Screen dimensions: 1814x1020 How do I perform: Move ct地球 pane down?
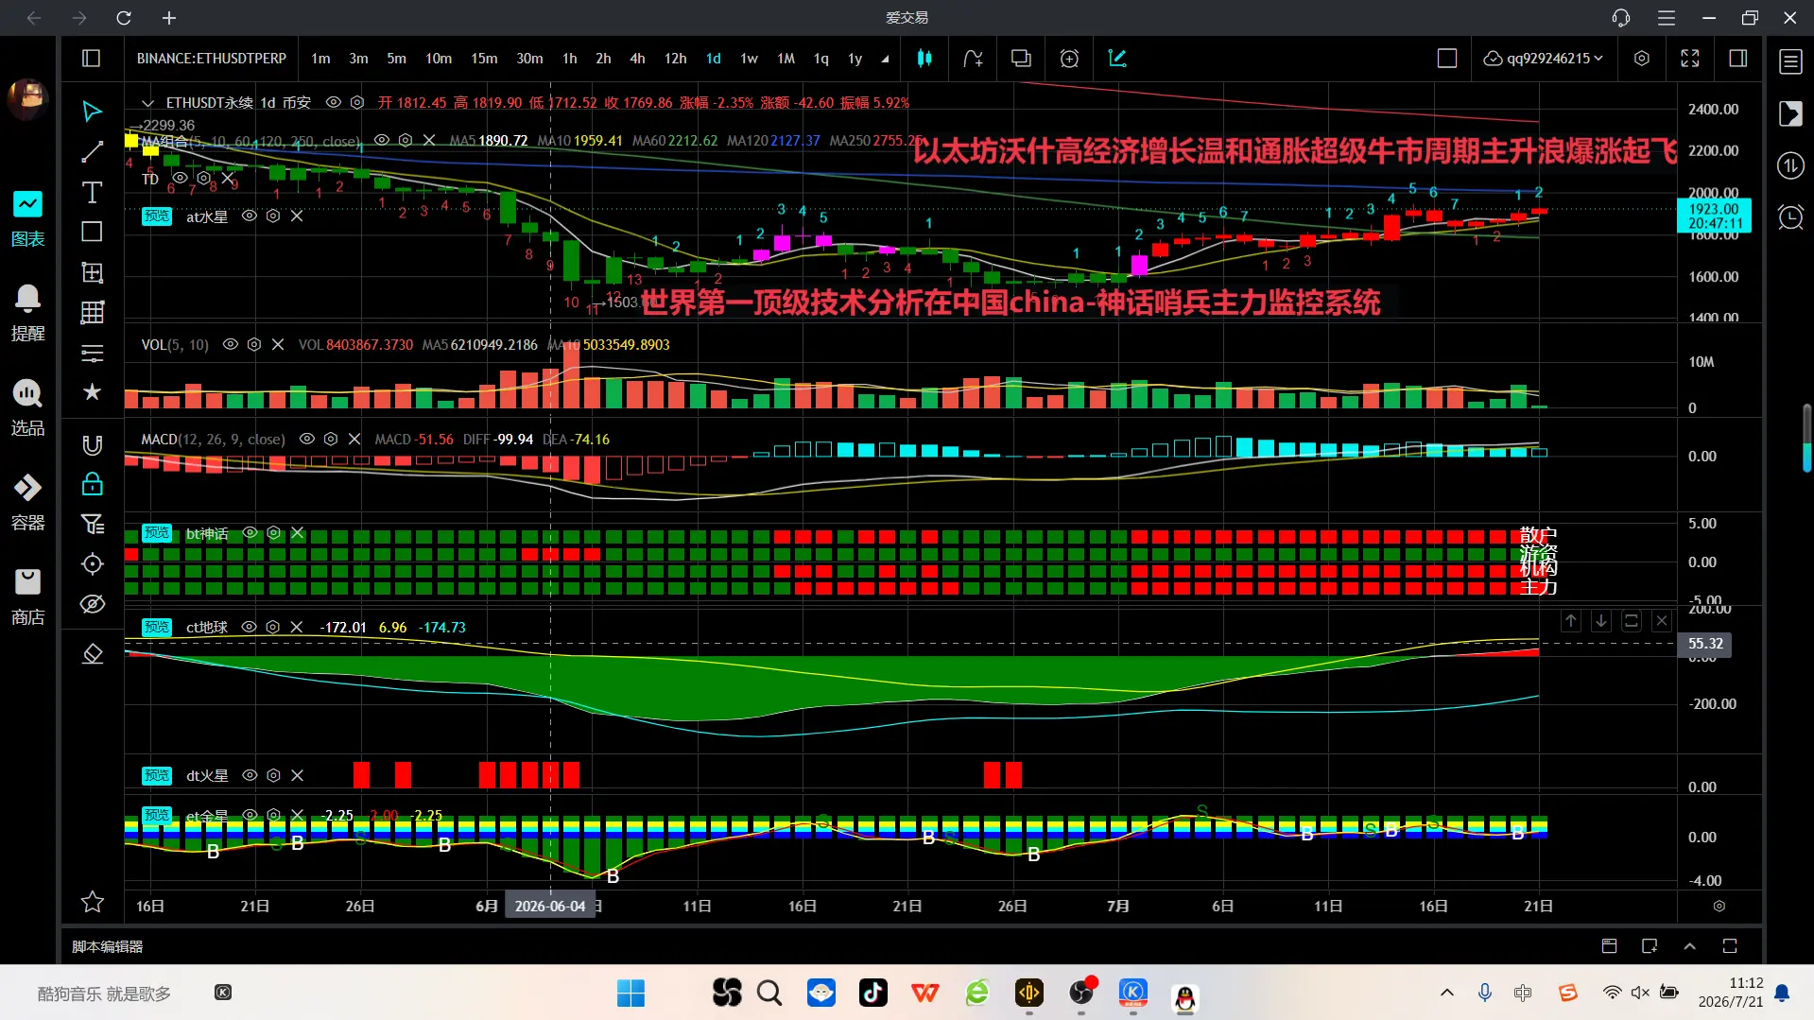tap(1601, 621)
